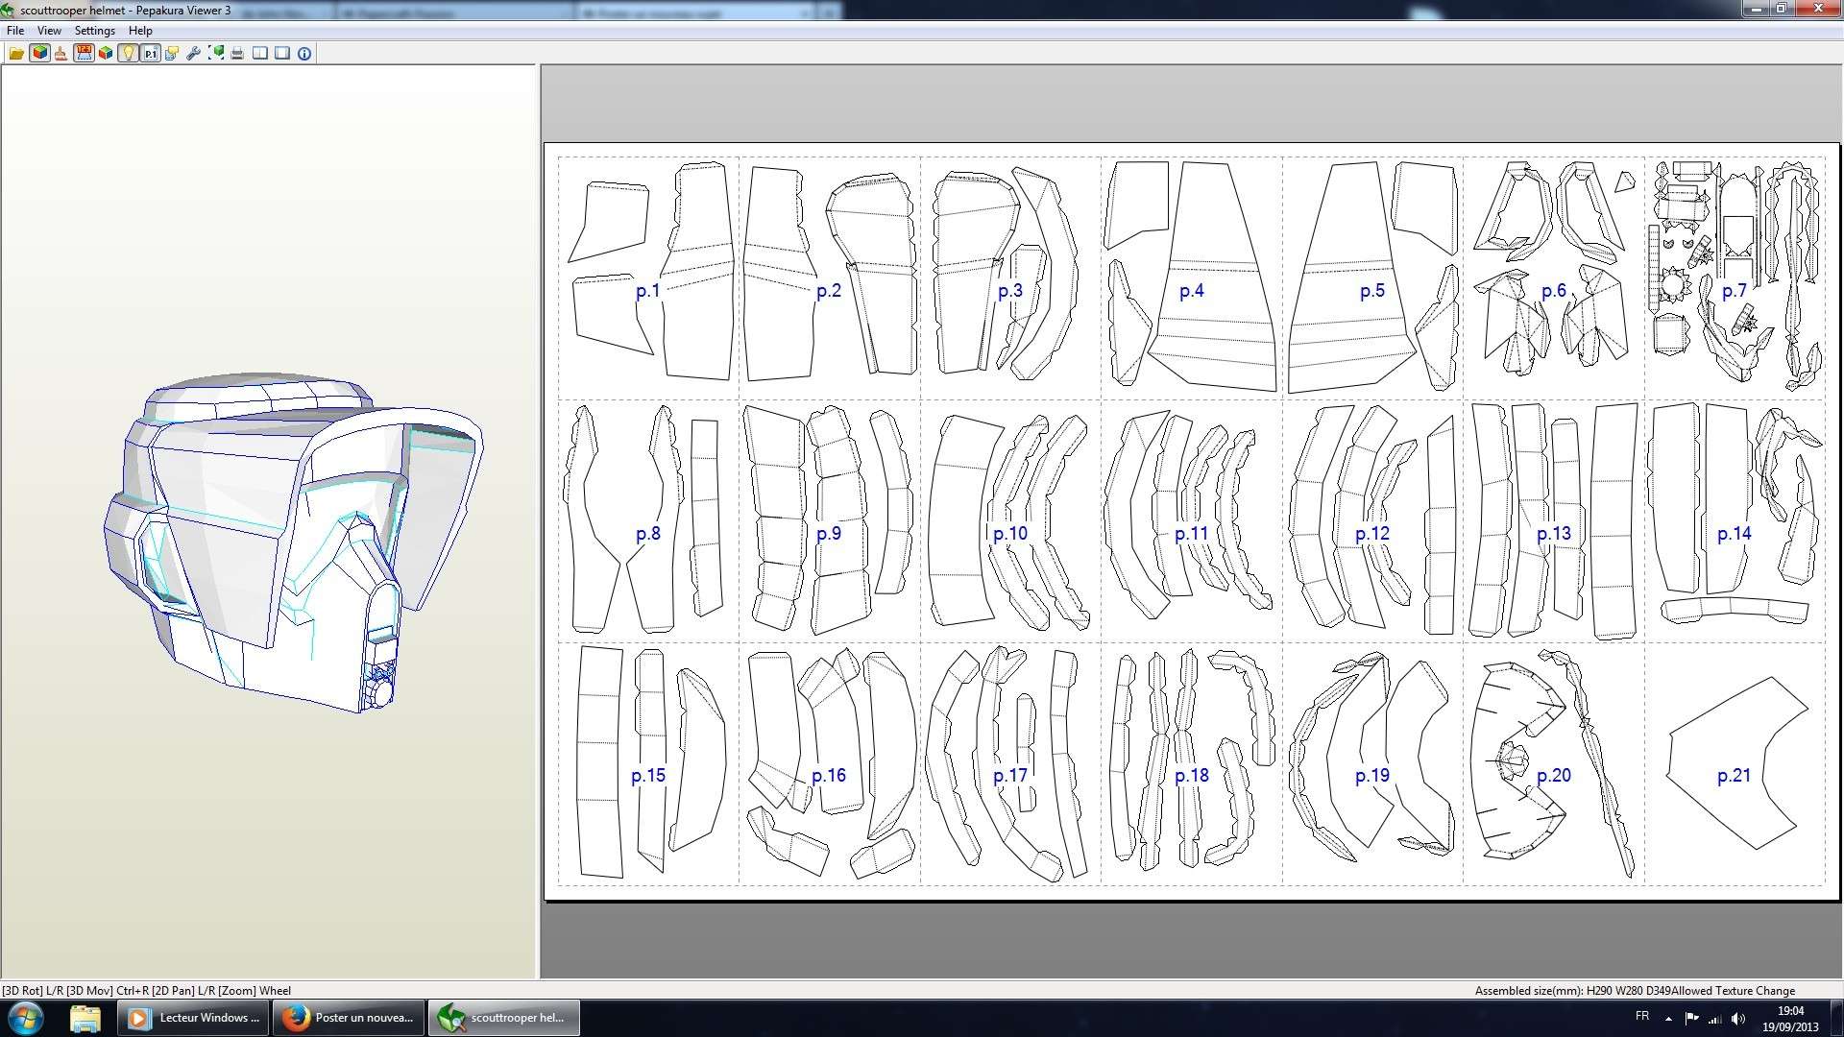Select the p.19 pattern page

[1372, 763]
